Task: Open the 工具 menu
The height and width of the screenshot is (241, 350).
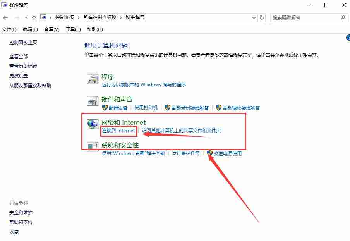Action: coord(73,29)
